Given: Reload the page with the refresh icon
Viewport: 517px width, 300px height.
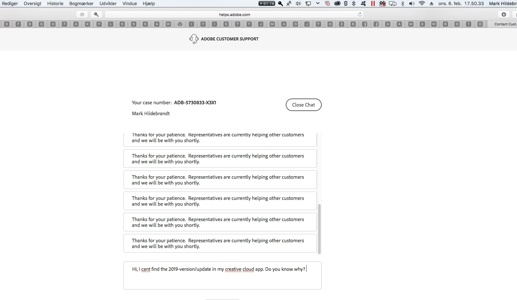Looking at the screenshot, I should pyautogui.click(x=360, y=14).
